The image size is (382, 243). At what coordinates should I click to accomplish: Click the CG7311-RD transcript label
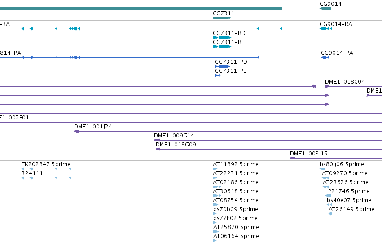pos(229,33)
